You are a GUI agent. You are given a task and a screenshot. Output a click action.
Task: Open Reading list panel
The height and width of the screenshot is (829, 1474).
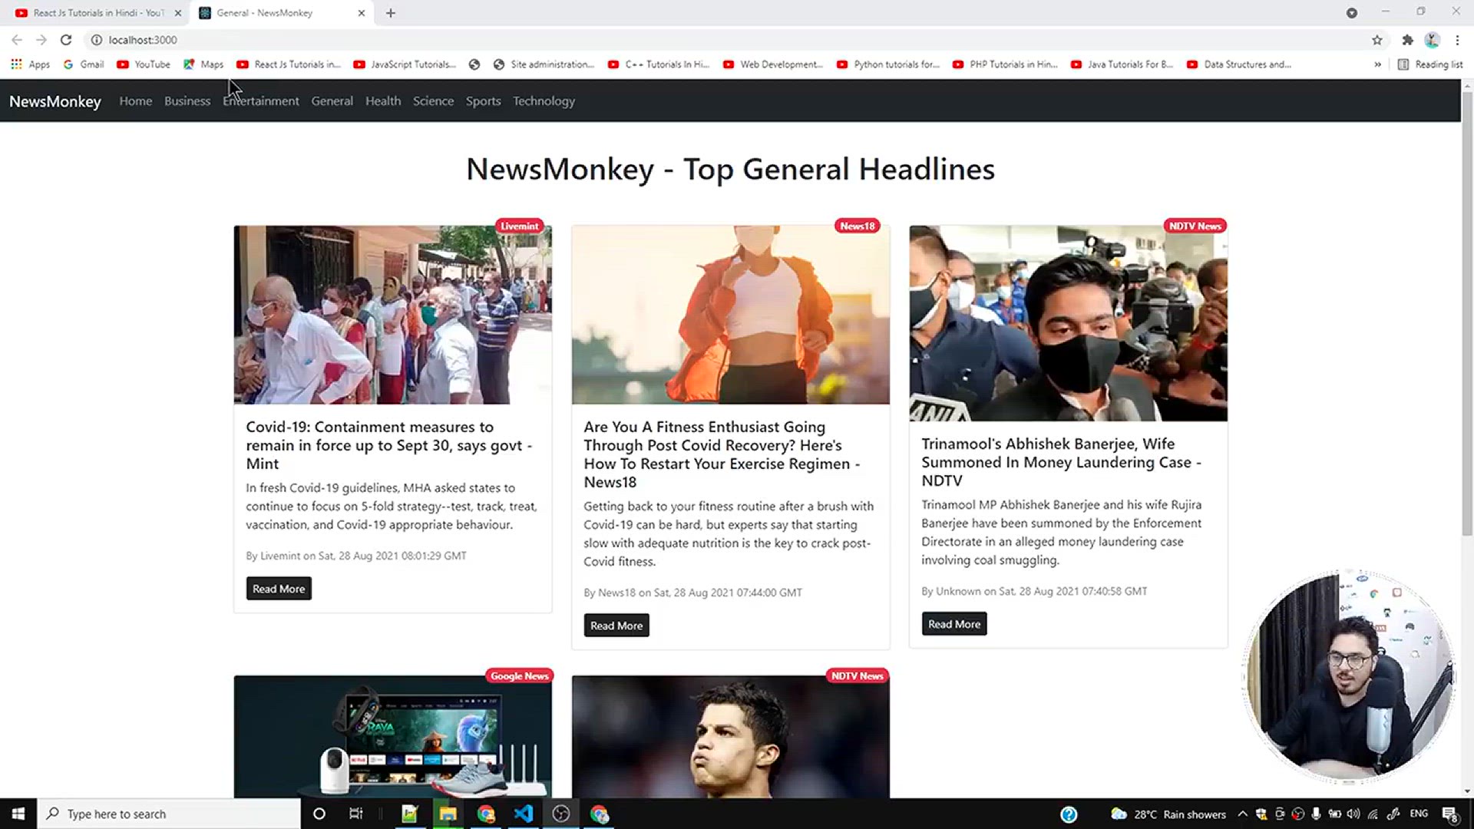[1430, 64]
